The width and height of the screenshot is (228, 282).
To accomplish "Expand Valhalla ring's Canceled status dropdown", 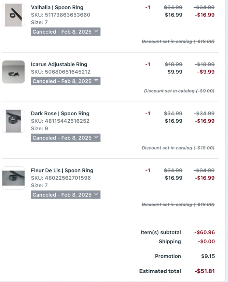I will click(x=65, y=32).
